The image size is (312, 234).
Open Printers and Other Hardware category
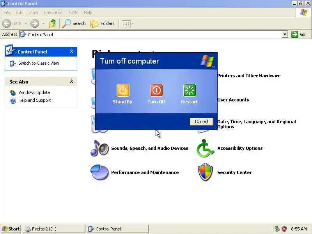249,76
